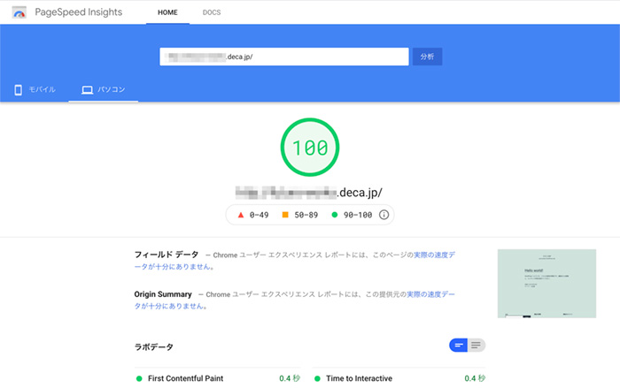Open the DOCS tab
The height and width of the screenshot is (388, 620).
[x=212, y=12]
